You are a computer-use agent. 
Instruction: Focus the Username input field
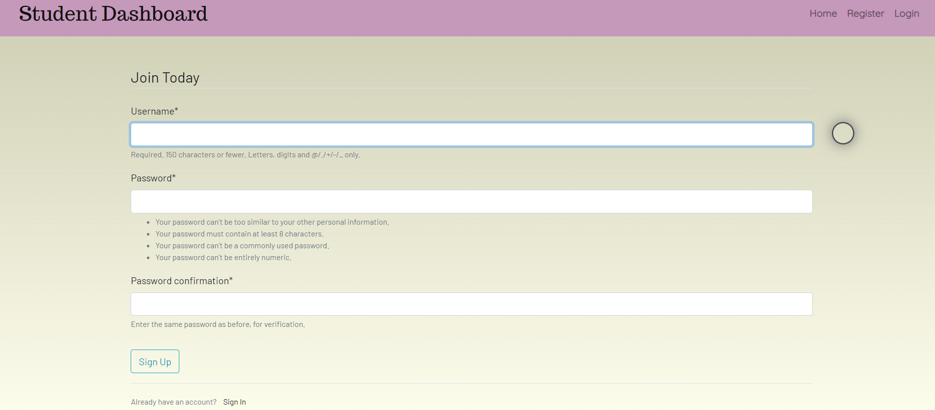tap(472, 135)
